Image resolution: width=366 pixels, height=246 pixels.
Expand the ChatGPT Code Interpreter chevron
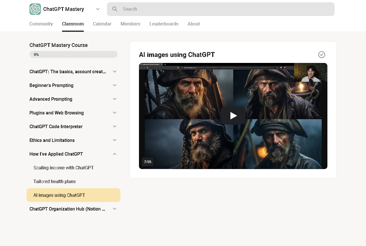[115, 126]
